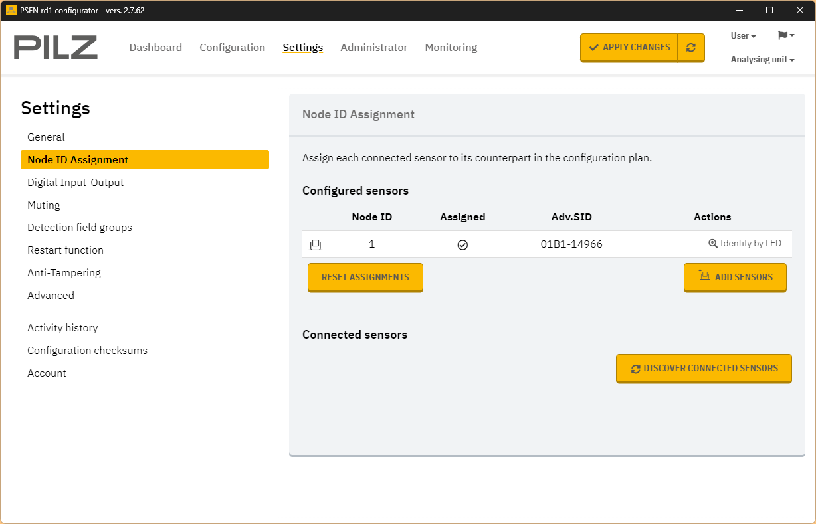
Task: Select the Settings tab
Action: [303, 48]
